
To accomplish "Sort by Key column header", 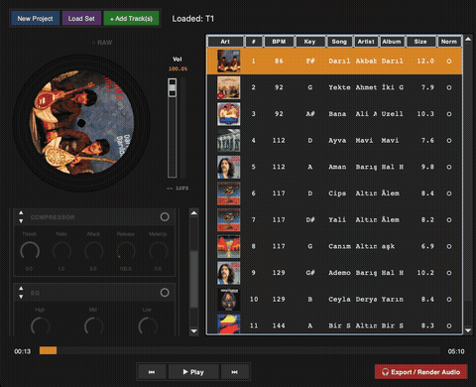I will coord(309,42).
